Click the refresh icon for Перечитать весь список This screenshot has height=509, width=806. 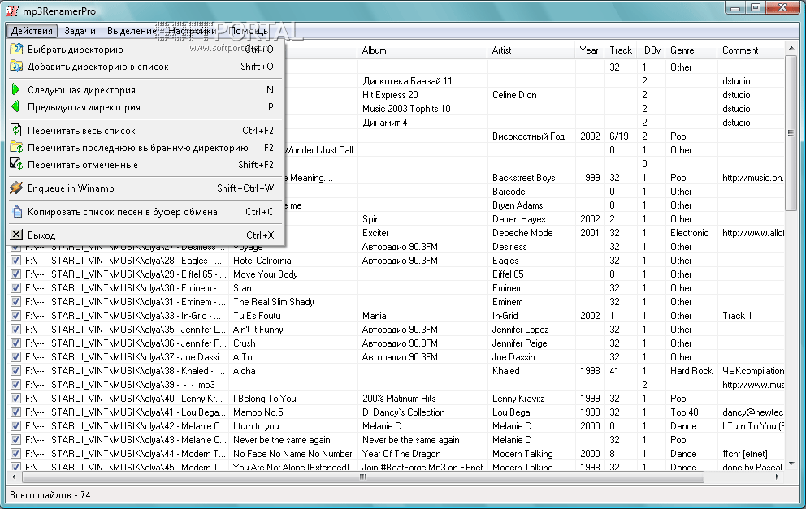click(x=15, y=131)
